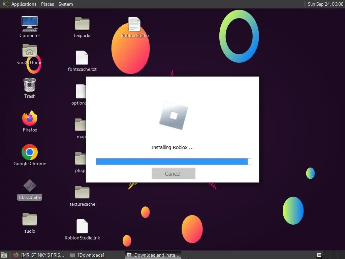Viewport: 345px width, 259px height.
Task: Select the ClassiCube desktop icon
Action: [30, 190]
